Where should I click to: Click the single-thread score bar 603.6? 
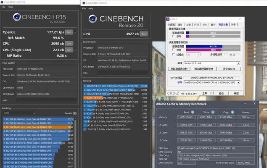pyautogui.click(x=213, y=33)
